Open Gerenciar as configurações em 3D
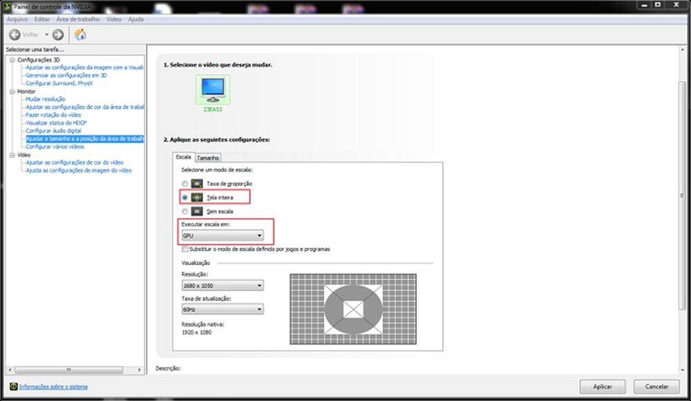 click(x=66, y=75)
